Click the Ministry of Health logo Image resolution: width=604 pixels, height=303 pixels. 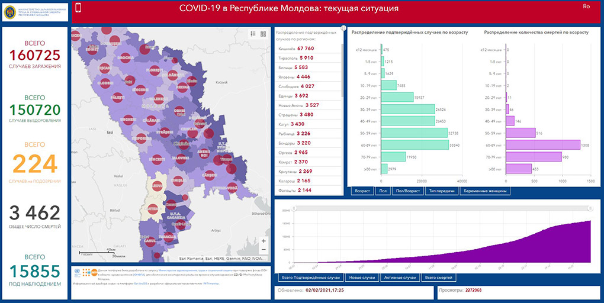tap(34, 12)
